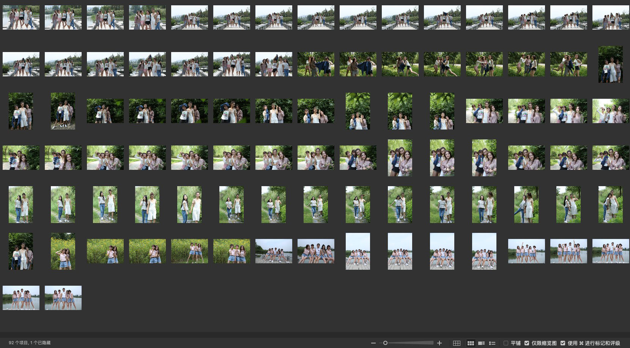Select the yellow flower field portrait photo

coord(63,251)
